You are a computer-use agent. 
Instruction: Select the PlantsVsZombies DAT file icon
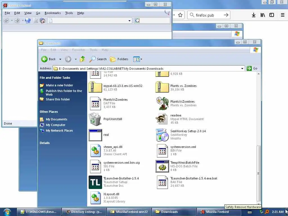point(95,103)
